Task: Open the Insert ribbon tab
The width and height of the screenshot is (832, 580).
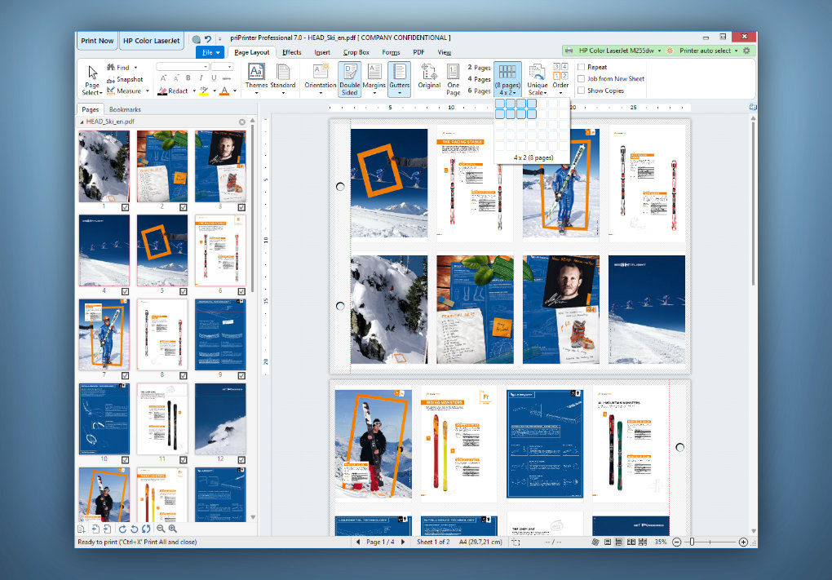Action: coord(322,52)
